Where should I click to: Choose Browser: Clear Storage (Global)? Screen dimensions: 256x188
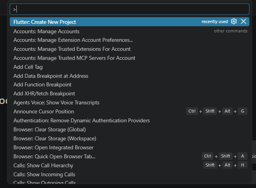129,129
